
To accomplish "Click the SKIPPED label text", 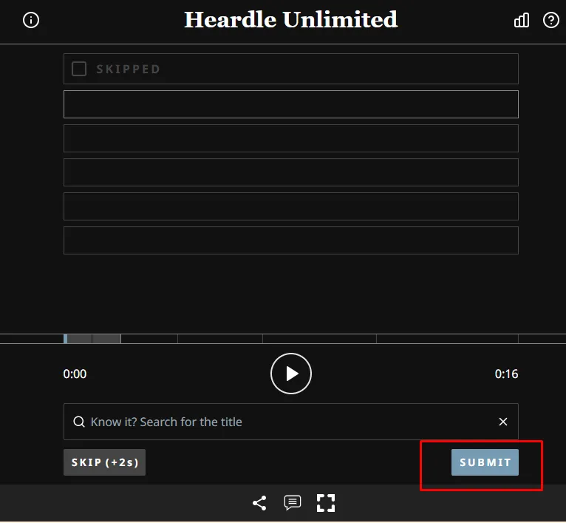I will click(128, 69).
